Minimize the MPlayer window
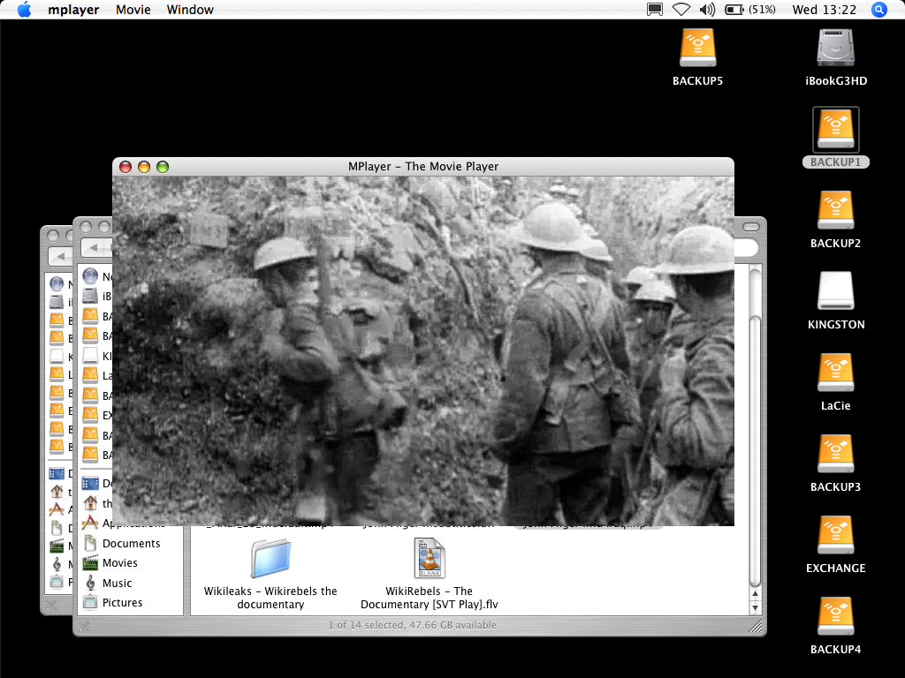 tap(144, 167)
